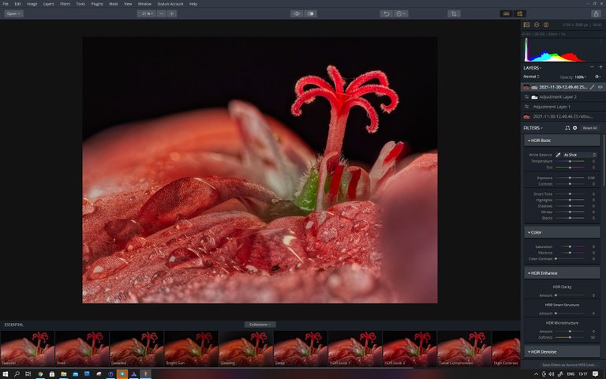Click the Save Filters as Aurora HDR Look button
Screen dimensions: 606x379
[569, 365]
